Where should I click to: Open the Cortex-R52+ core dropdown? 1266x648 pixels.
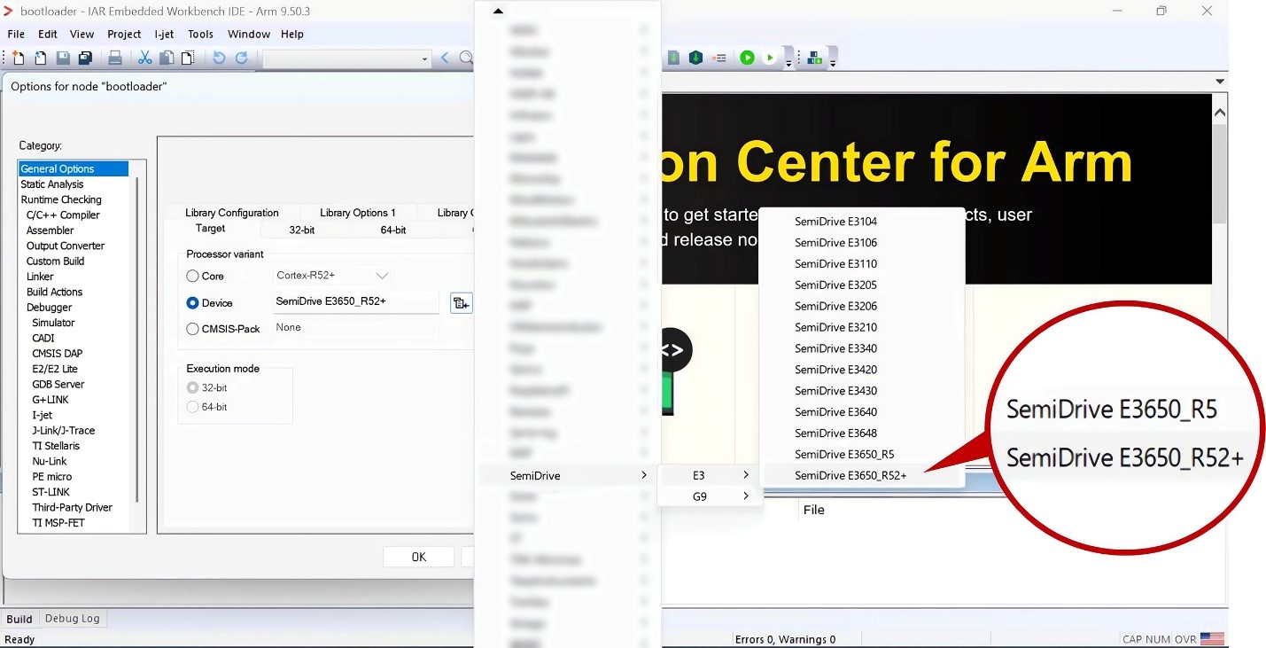pyautogui.click(x=382, y=276)
